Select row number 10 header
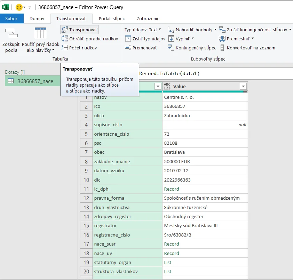This screenshot has width=293, height=280. (x=86, y=180)
